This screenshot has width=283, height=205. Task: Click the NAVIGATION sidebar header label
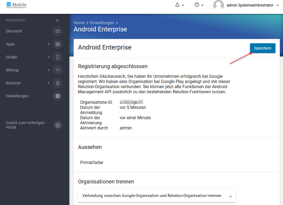pos(15,20)
